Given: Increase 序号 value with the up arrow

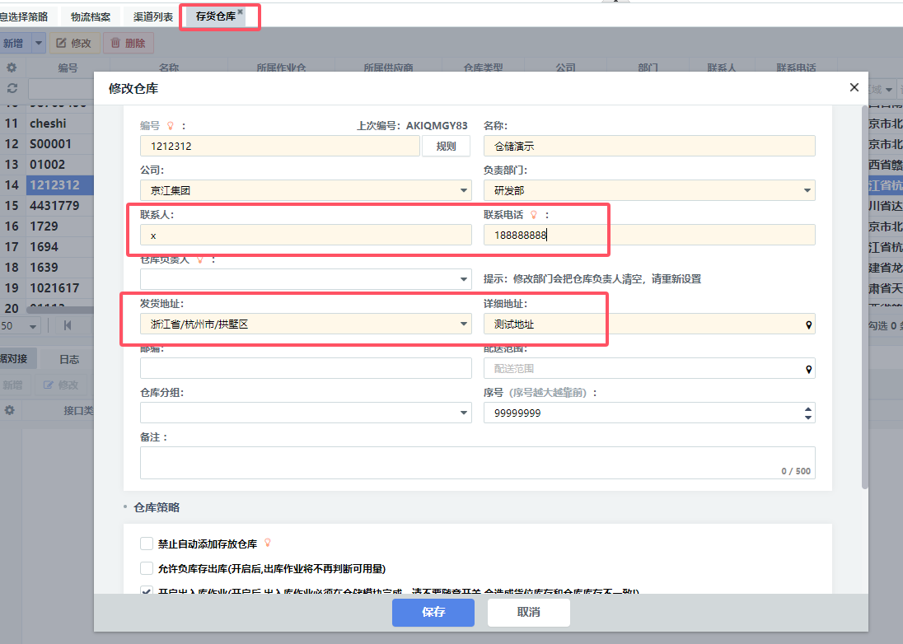Looking at the screenshot, I should pos(808,408).
